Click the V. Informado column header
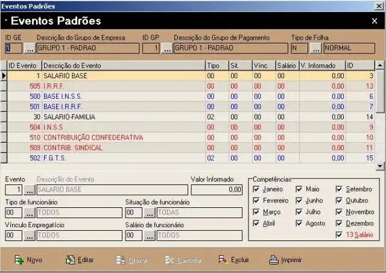The height and width of the screenshot is (273, 386). click(x=323, y=66)
